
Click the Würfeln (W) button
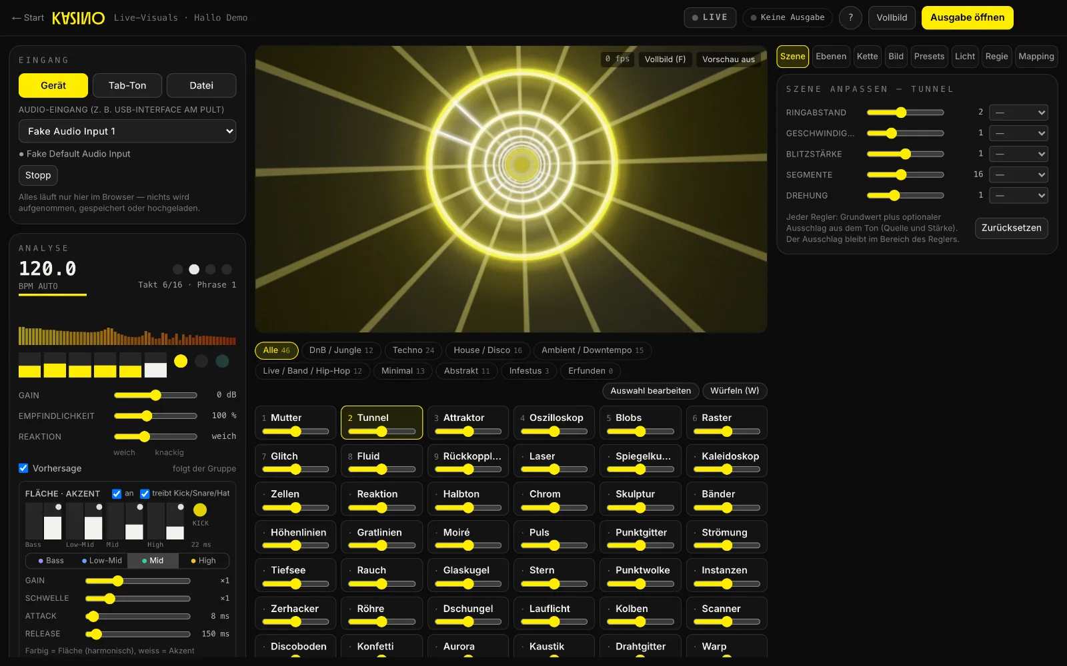734,391
